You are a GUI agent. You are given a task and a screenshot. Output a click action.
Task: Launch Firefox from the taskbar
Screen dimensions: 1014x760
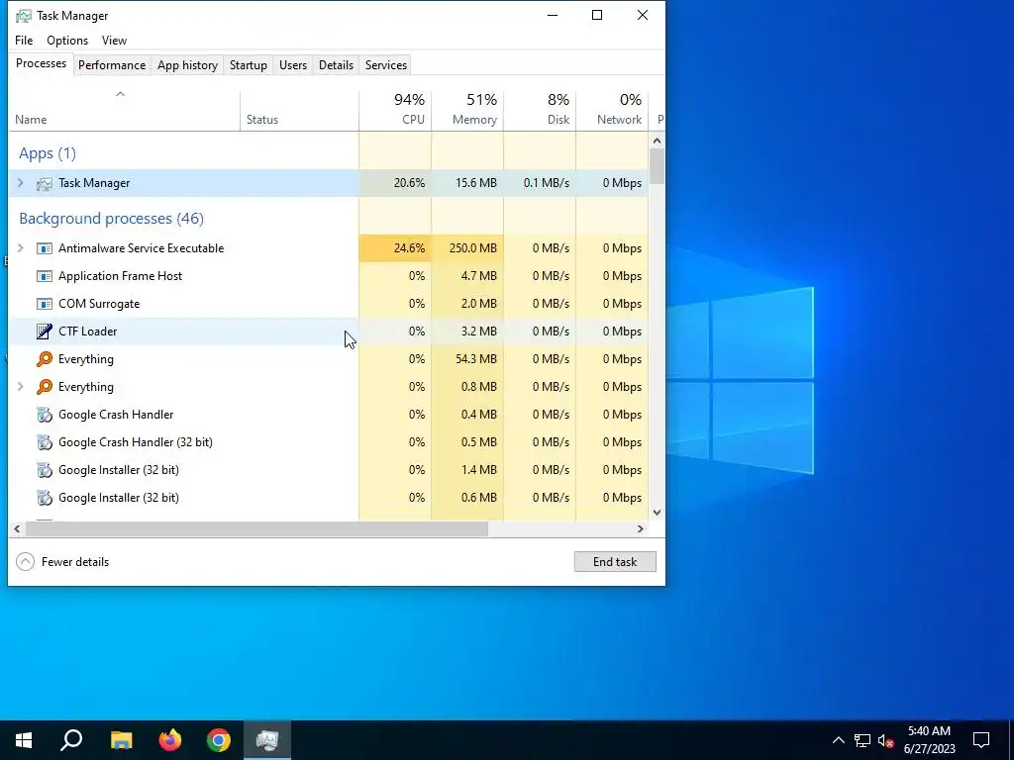click(170, 740)
